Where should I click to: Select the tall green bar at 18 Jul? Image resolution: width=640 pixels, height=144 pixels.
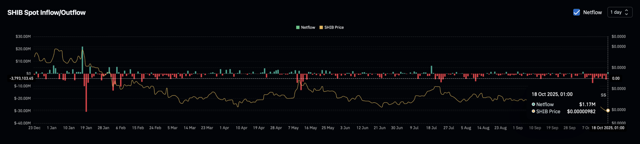coord(431,70)
